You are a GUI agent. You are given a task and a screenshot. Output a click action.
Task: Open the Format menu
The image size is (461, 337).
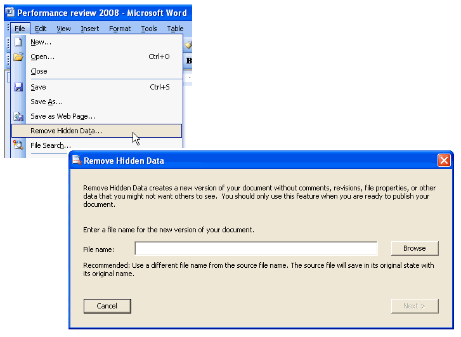click(120, 29)
